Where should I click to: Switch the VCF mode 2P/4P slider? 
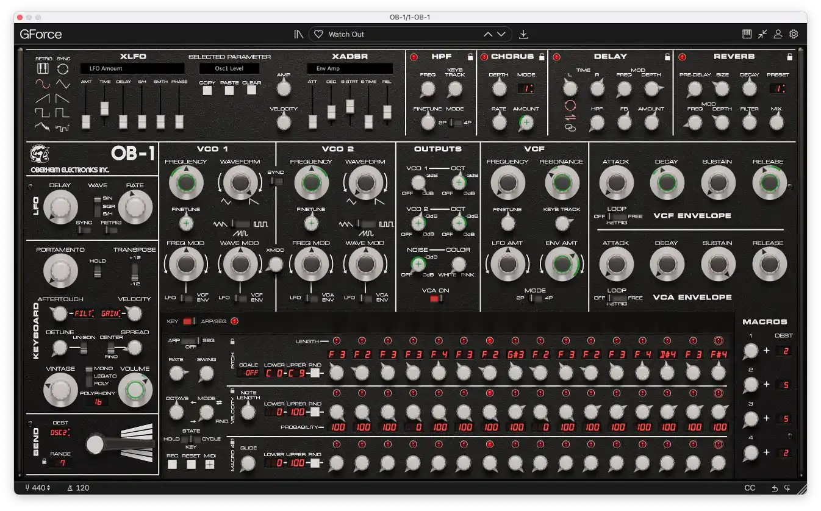tap(534, 298)
